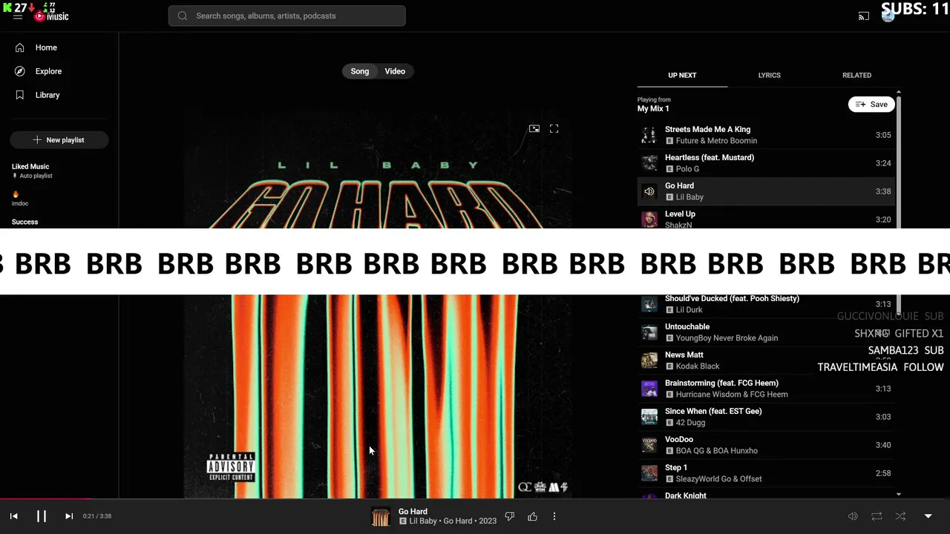Image resolution: width=950 pixels, height=534 pixels.
Task: Click the speaker icon on Go Hard row
Action: pyautogui.click(x=649, y=191)
